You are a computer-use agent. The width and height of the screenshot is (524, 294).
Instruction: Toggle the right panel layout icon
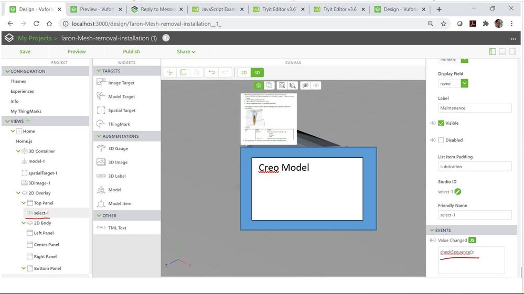[512, 51]
